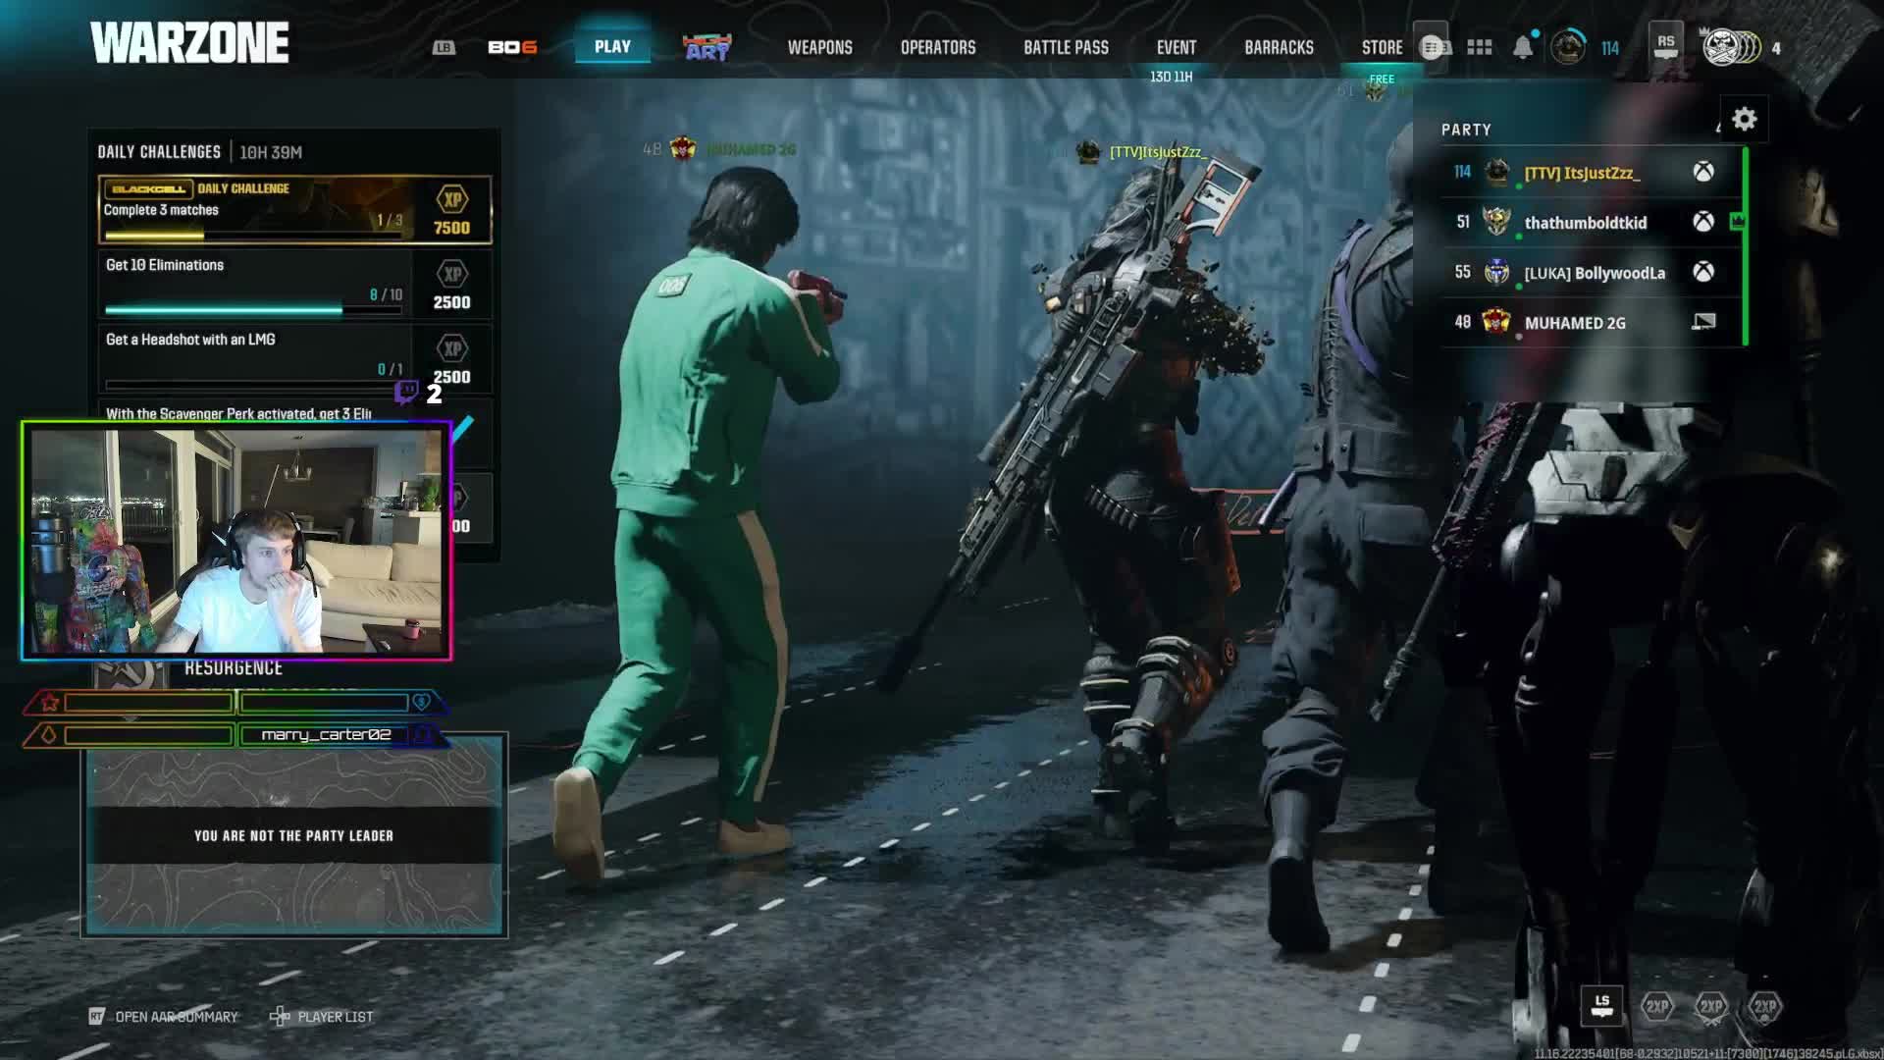The image size is (1884, 1060).
Task: Click rank emblem of ItsJustZzz_ in party
Action: point(1496,173)
